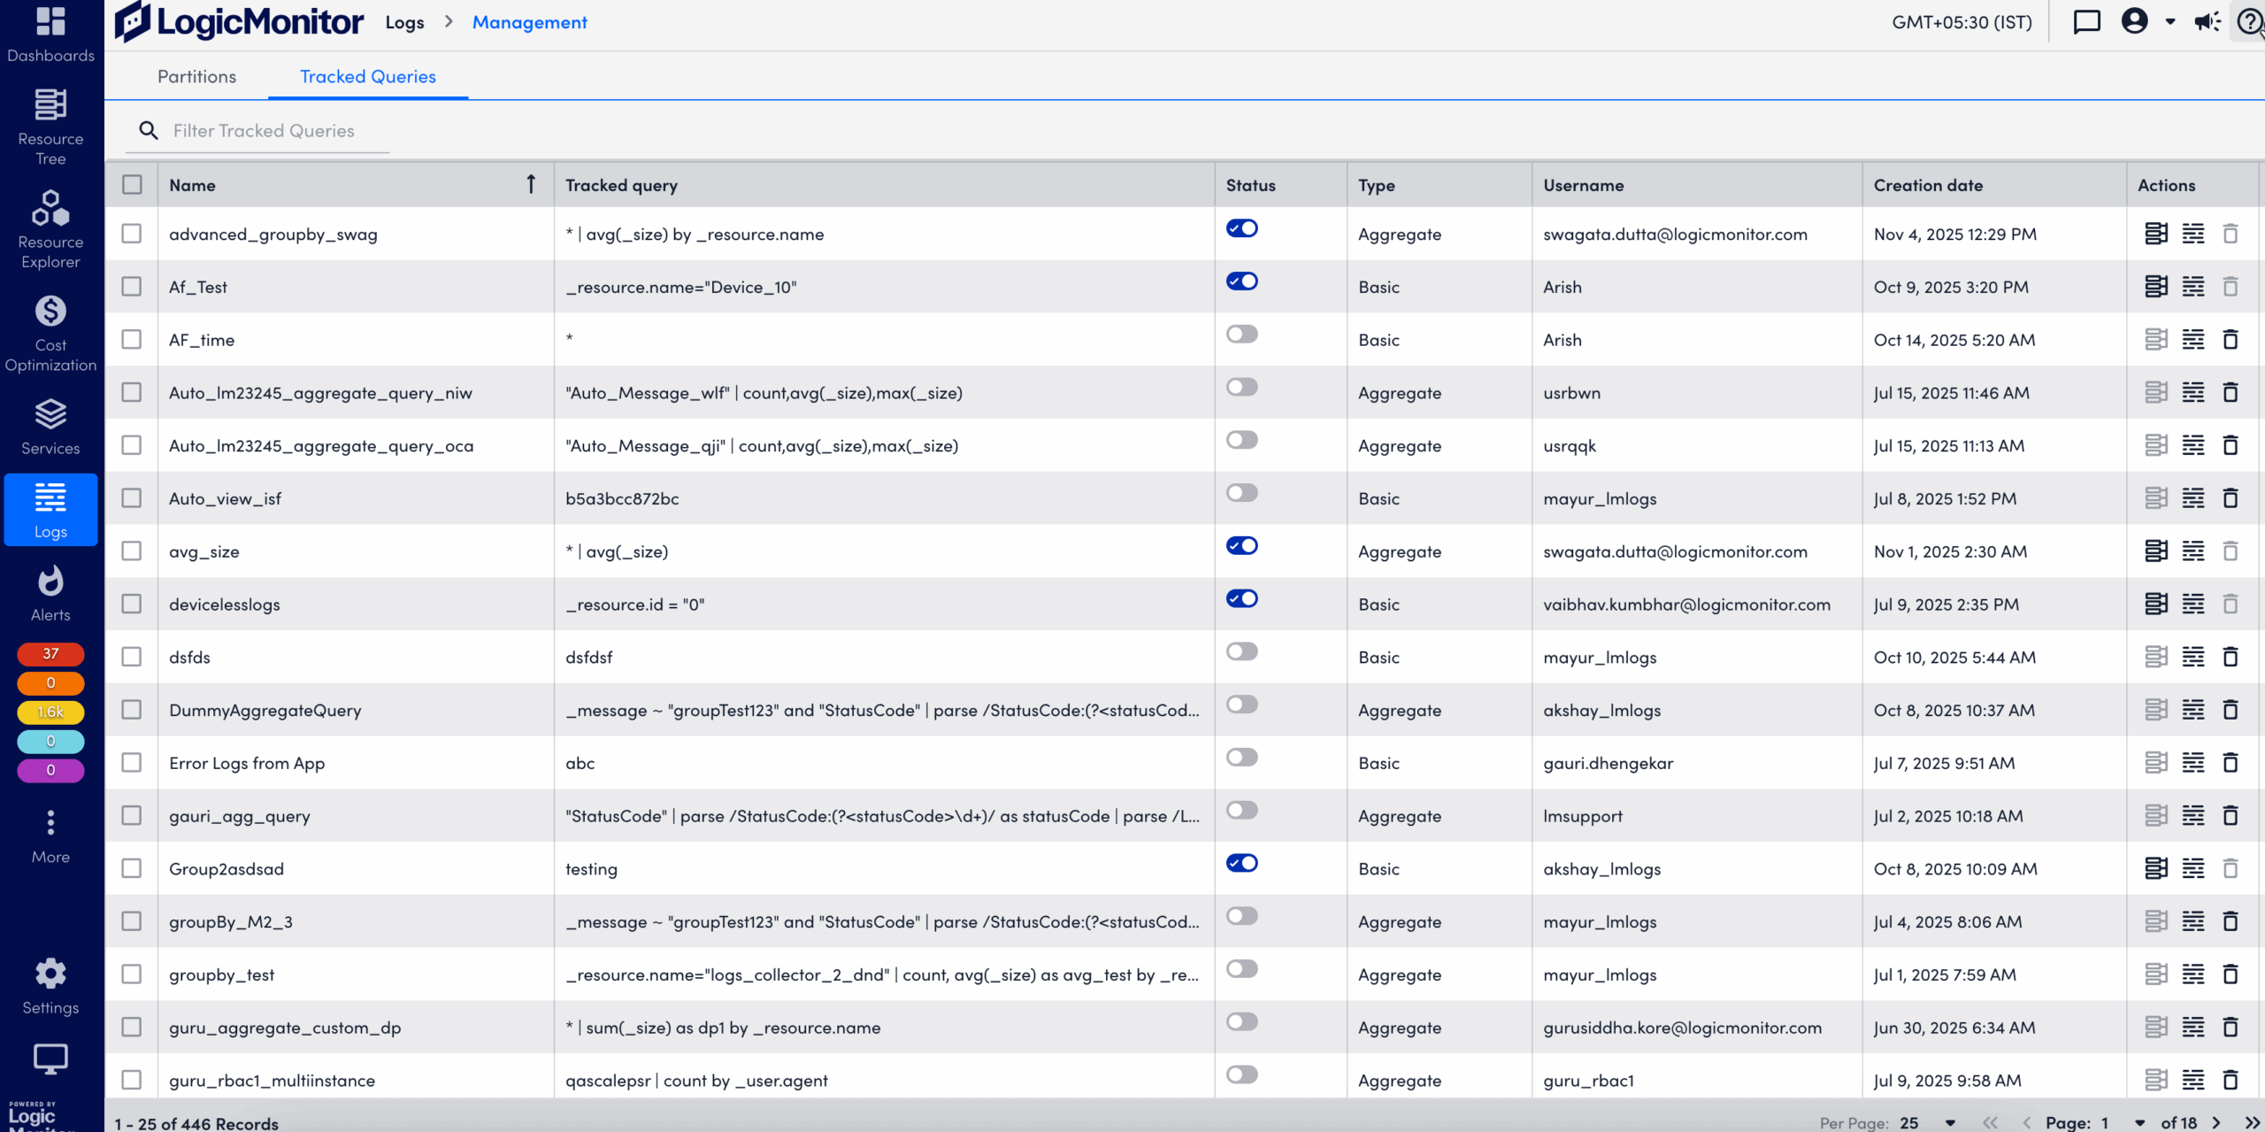Check the checkbox for DummyAggregateQuery row
Viewport: 2265px width, 1132px height.
pos(132,709)
